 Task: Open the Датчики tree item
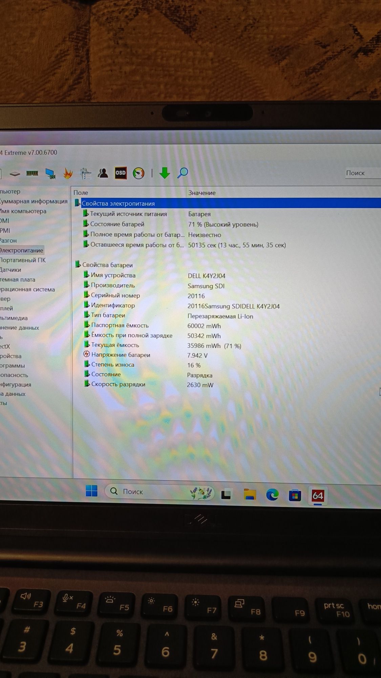[x=10, y=270]
